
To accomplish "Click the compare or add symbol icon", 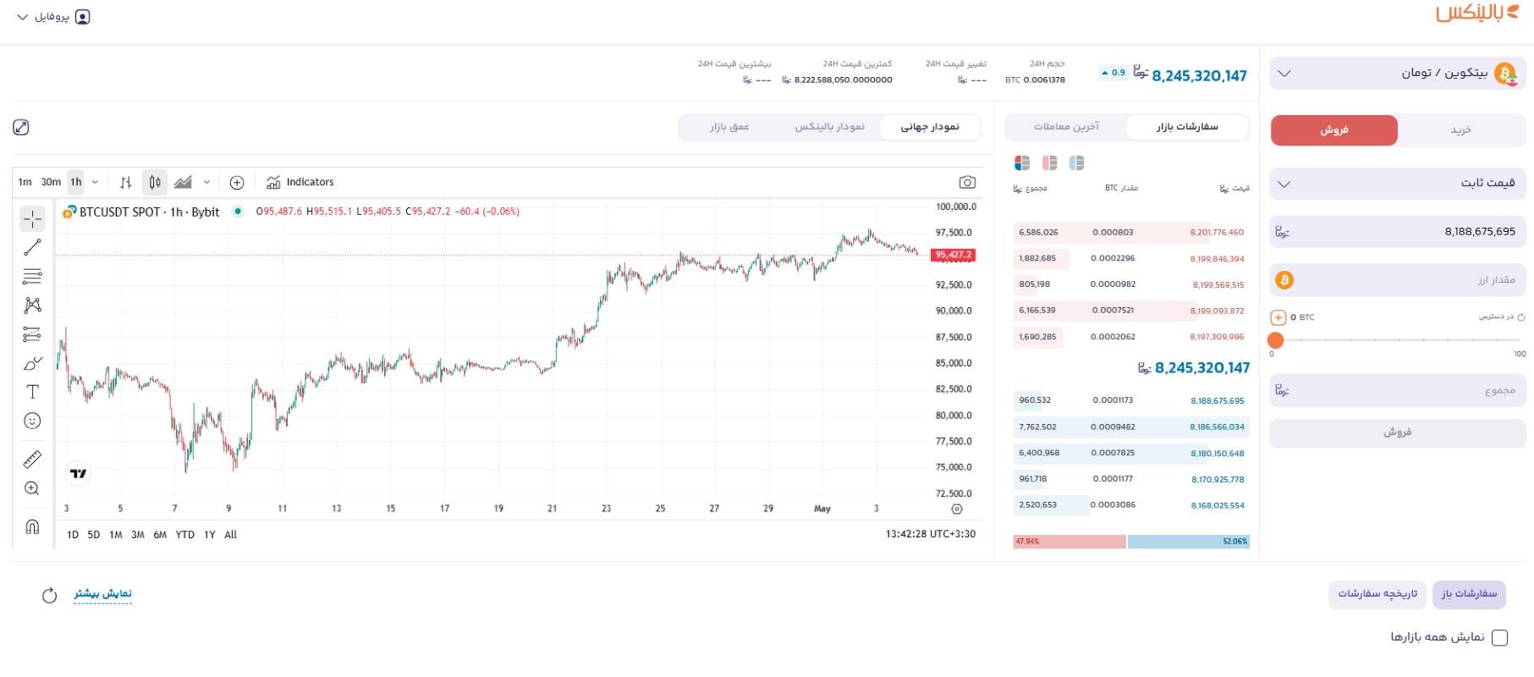I will point(237,182).
